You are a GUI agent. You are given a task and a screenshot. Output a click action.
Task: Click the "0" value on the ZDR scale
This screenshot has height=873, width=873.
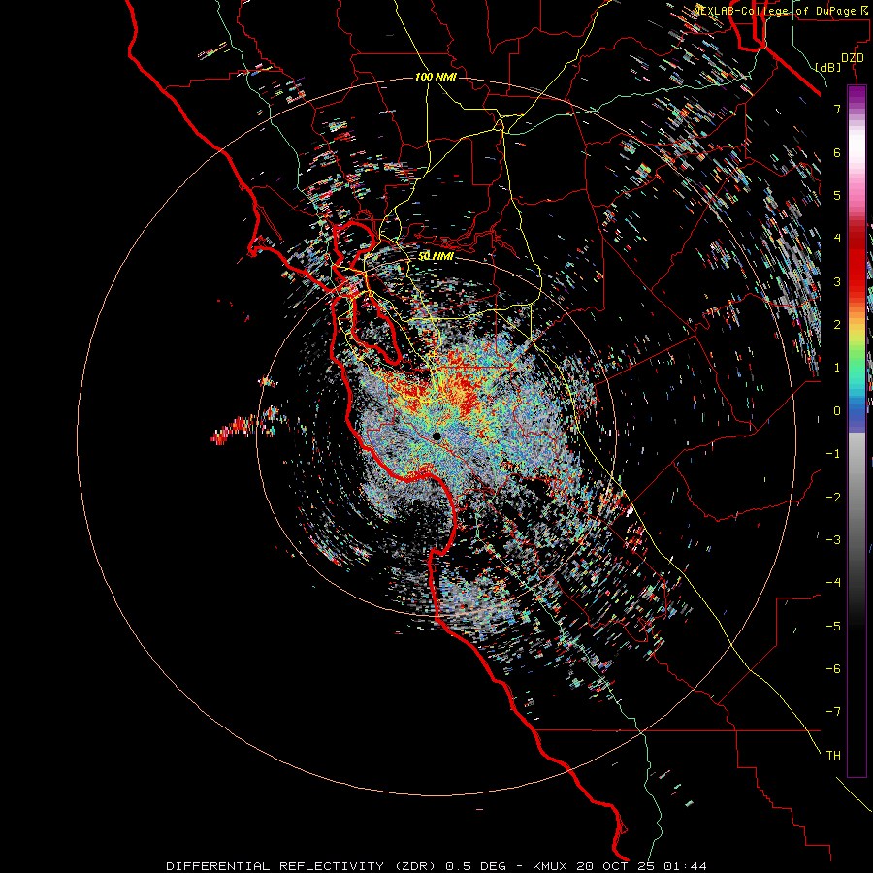pyautogui.click(x=837, y=411)
